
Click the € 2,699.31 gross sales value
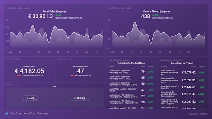coord(189,80)
